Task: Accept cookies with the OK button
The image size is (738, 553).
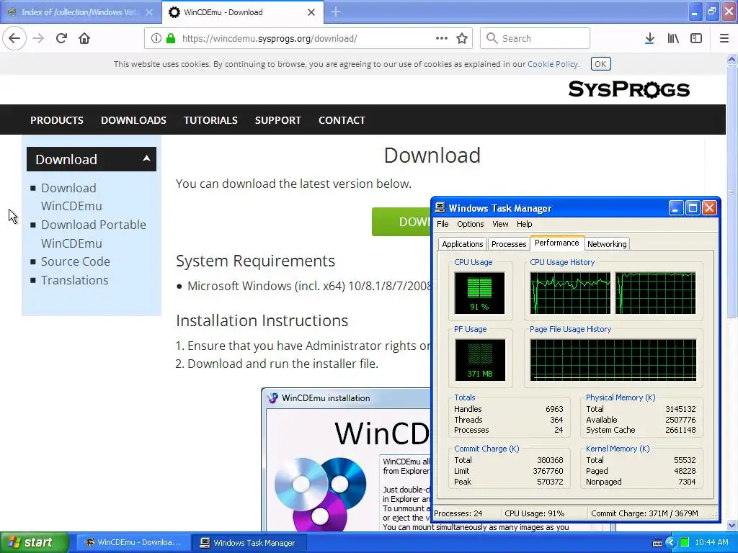Action: pos(600,64)
